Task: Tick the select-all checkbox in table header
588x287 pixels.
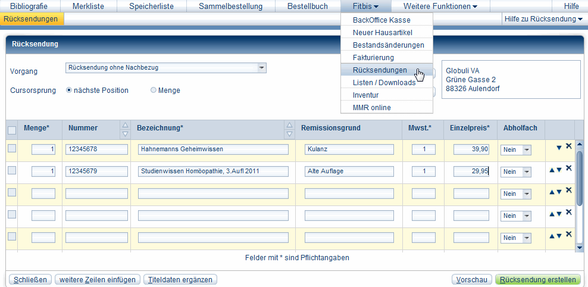Action: [12, 130]
